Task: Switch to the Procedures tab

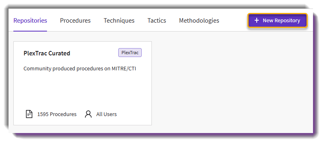Action: point(75,20)
